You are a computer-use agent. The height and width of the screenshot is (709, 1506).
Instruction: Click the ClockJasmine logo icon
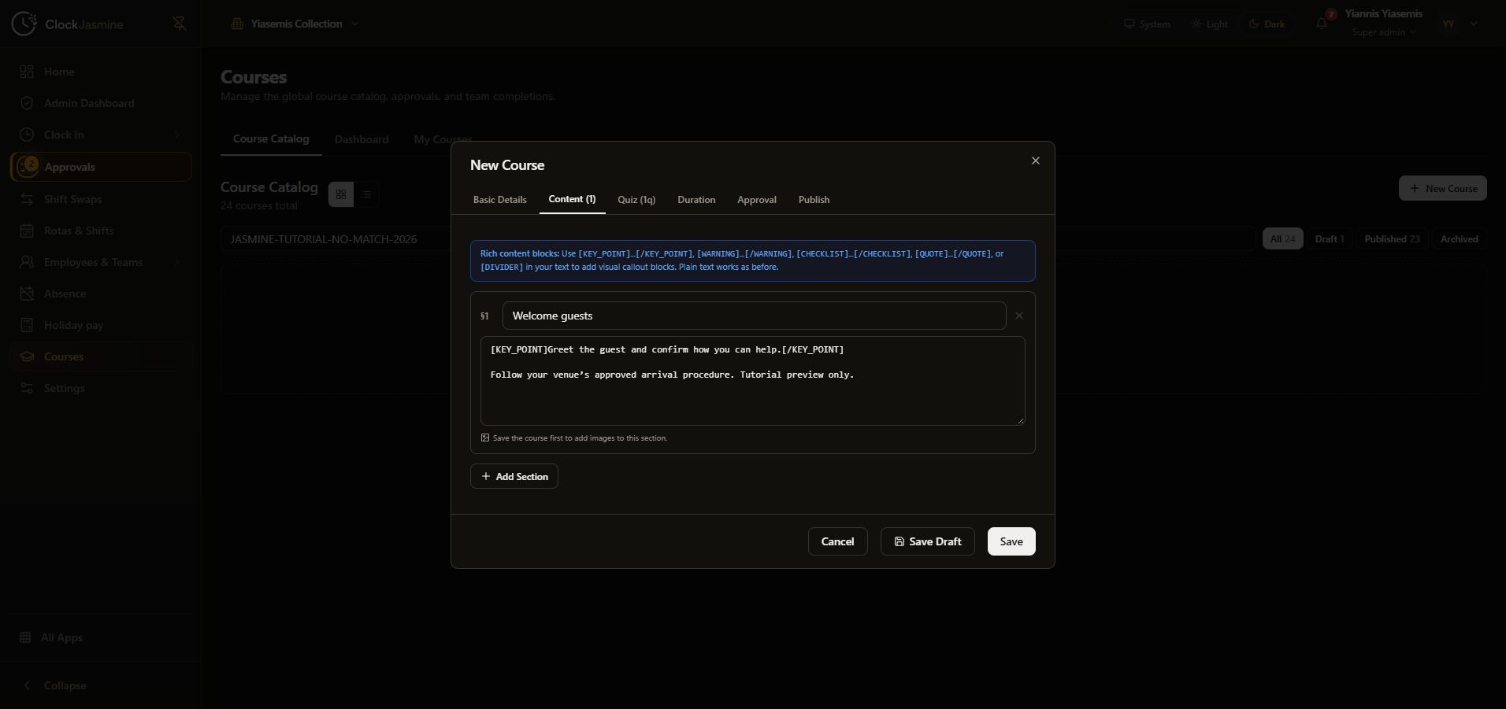pyautogui.click(x=24, y=24)
